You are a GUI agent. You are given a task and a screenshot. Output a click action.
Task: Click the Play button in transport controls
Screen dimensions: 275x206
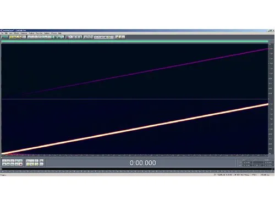(8, 161)
